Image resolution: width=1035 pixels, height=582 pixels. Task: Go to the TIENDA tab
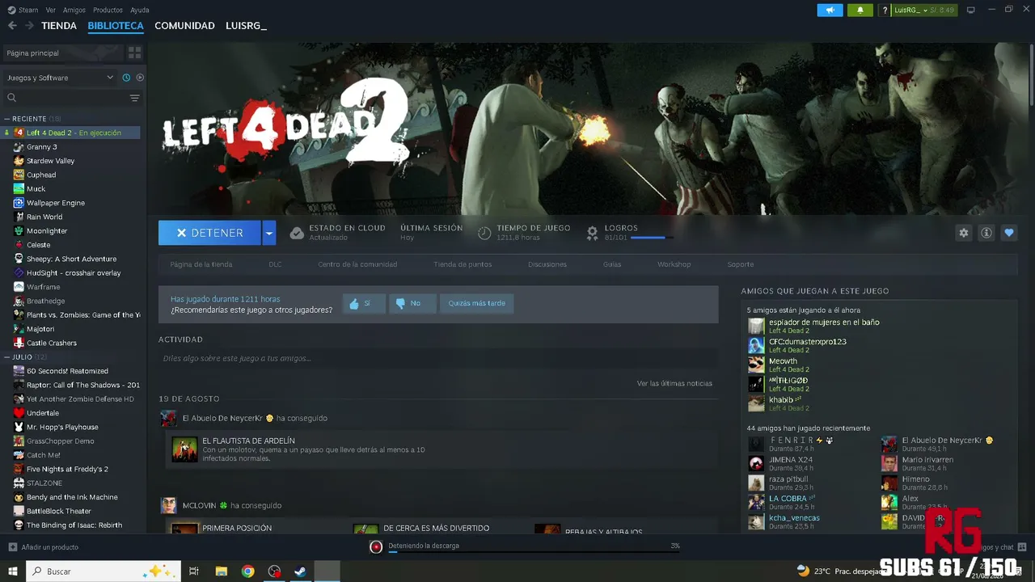click(x=59, y=26)
